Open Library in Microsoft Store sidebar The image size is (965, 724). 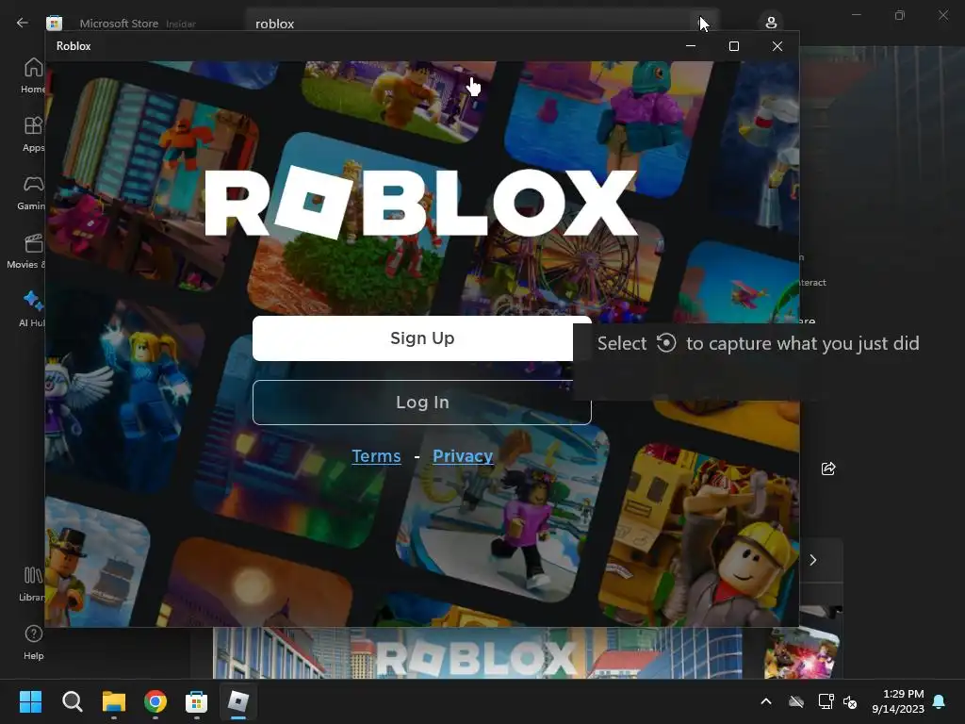pos(32,584)
